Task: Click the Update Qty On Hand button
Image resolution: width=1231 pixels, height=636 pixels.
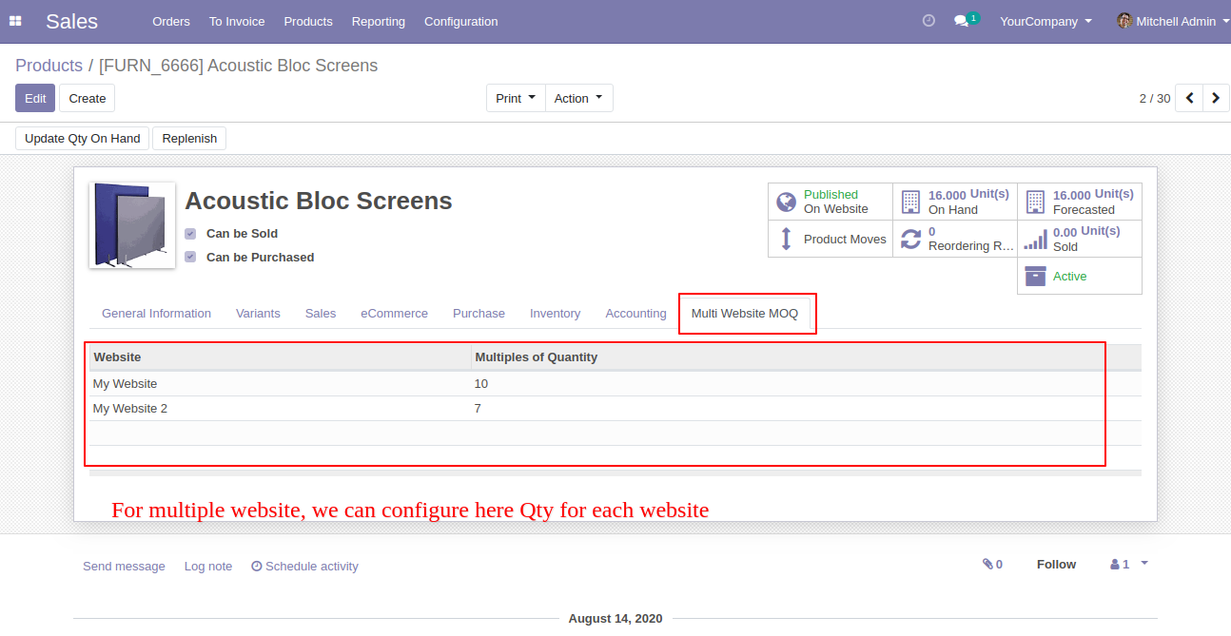Action: click(x=83, y=139)
